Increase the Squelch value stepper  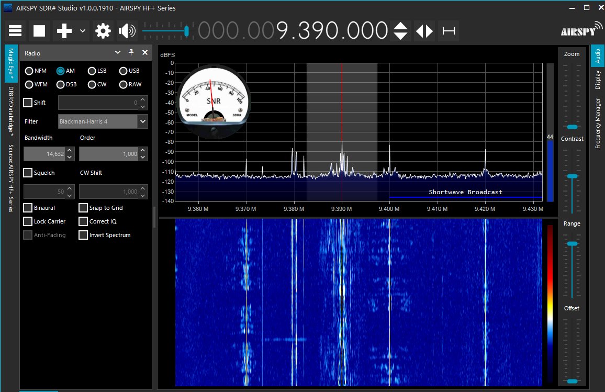pos(70,188)
